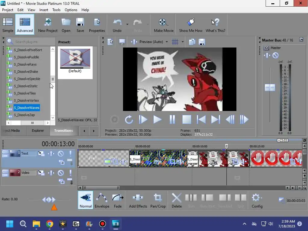308x231 pixels.
Task: Open the Undo history dropdown arrow
Action: [127, 24]
